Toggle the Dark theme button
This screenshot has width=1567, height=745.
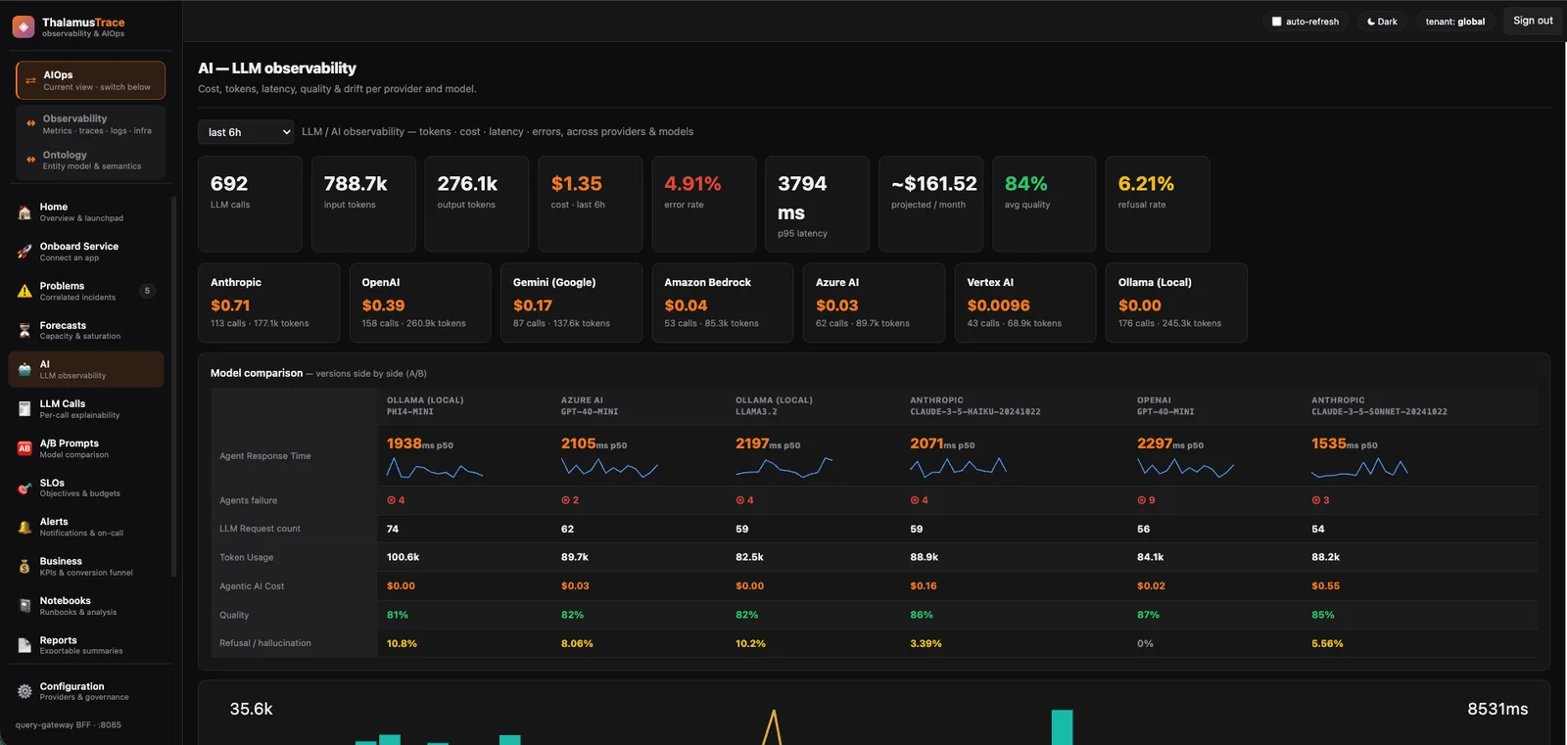pos(1382,22)
